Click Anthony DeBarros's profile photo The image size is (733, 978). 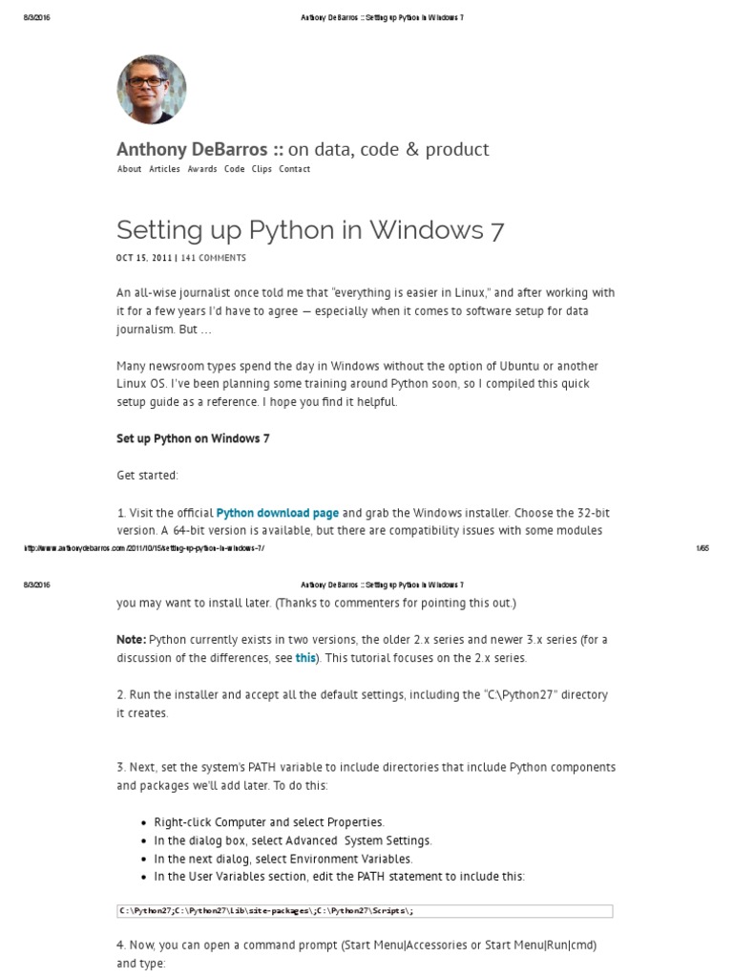(152, 90)
